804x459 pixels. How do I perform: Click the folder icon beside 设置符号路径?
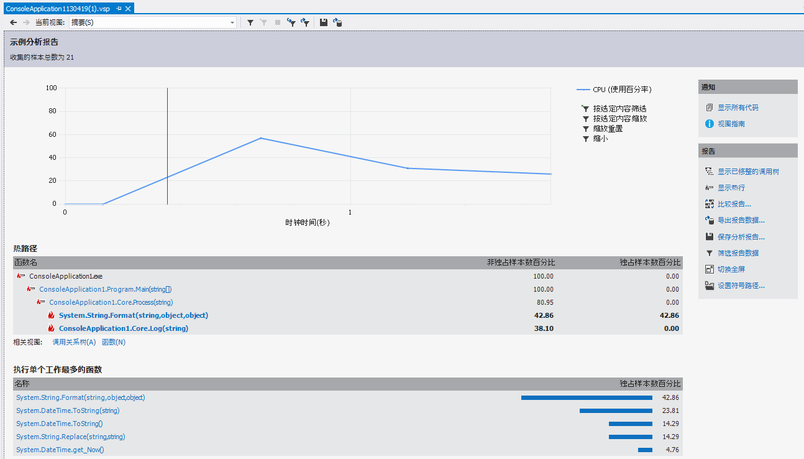710,286
